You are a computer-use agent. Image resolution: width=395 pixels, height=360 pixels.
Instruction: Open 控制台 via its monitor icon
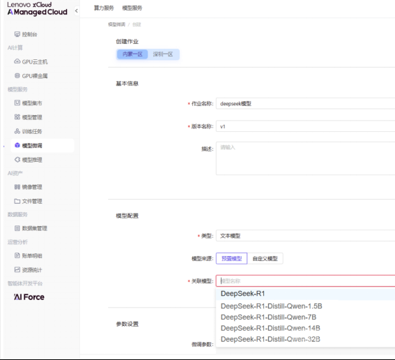point(17,34)
